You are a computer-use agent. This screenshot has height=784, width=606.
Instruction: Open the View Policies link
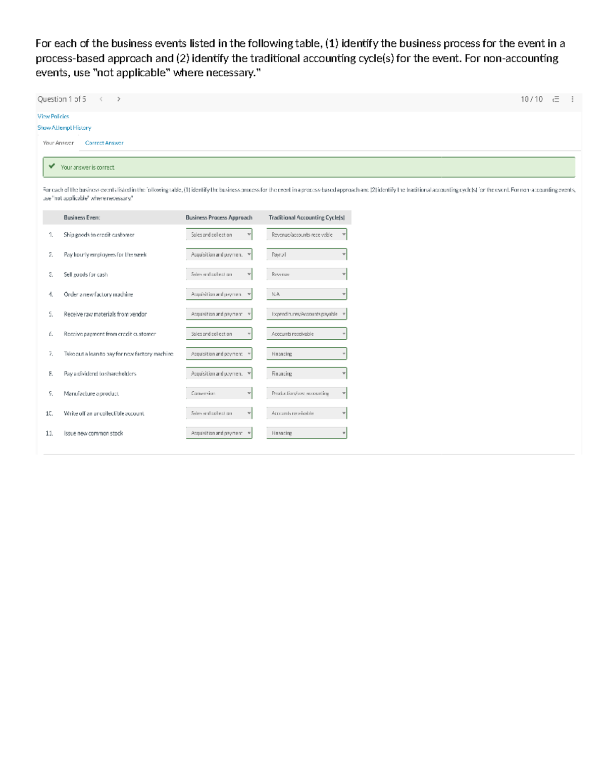(x=53, y=116)
